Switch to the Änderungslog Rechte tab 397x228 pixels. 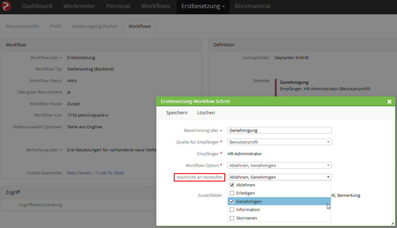pyautogui.click(x=95, y=26)
